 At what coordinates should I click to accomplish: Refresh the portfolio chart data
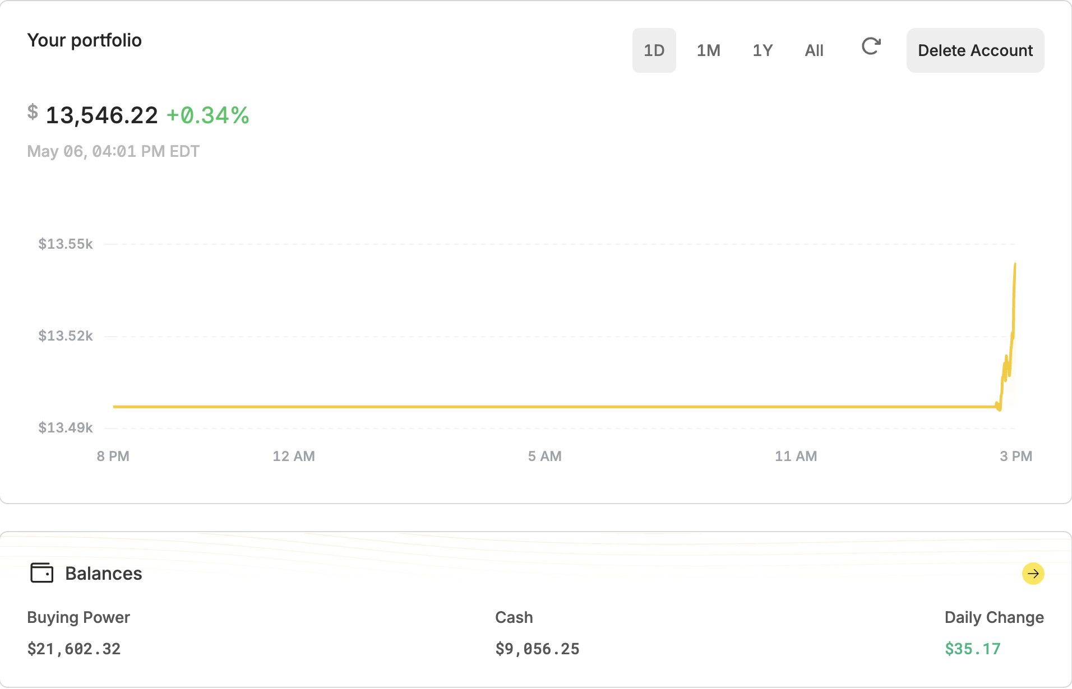871,47
